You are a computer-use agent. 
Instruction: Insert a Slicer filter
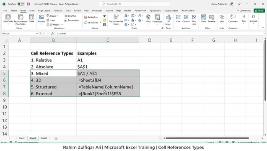[x=203, y=18]
